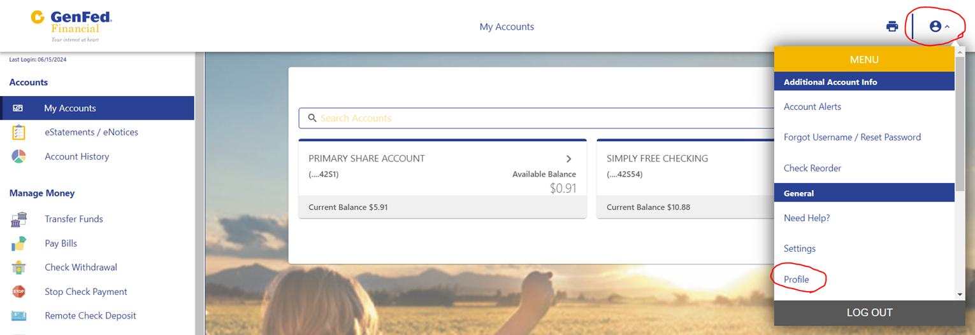Choose Check Reorder menu entry
The height and width of the screenshot is (335, 975).
click(x=812, y=168)
